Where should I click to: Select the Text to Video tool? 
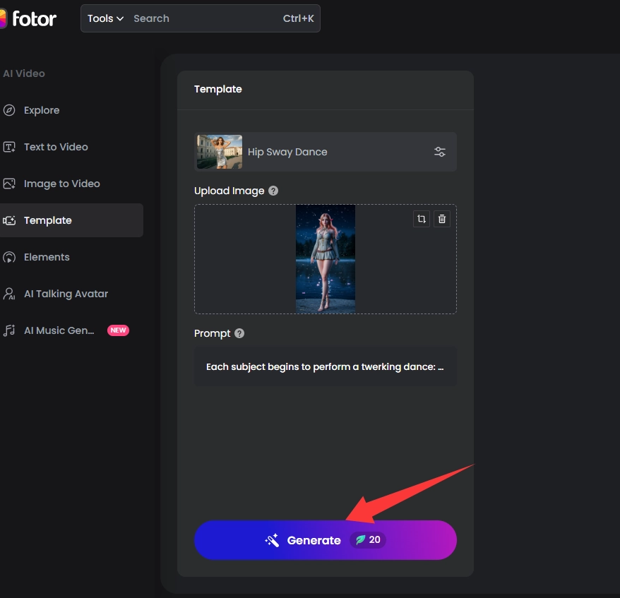point(55,147)
